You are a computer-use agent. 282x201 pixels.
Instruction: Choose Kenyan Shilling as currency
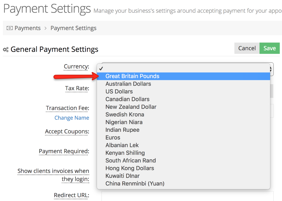pos(125,153)
